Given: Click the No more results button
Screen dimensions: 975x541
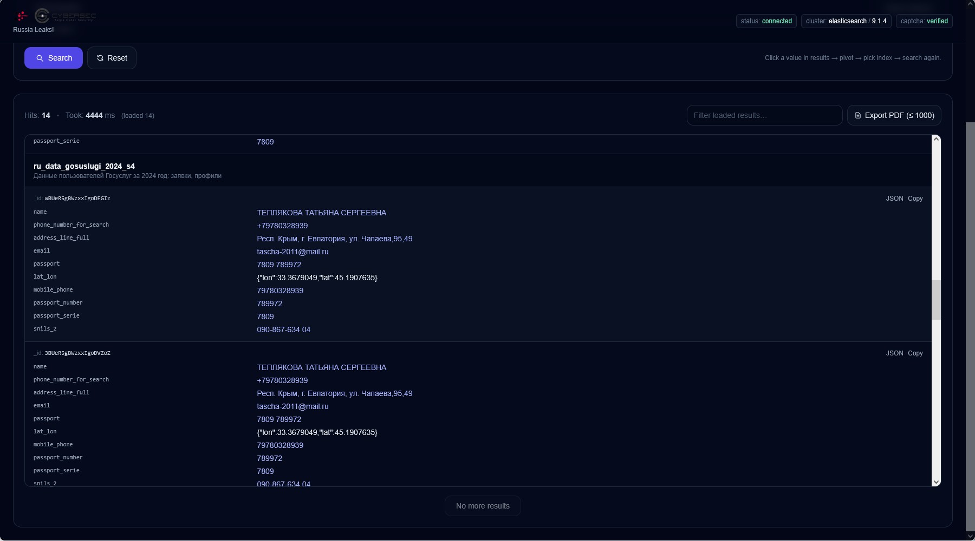Looking at the screenshot, I should point(483,506).
